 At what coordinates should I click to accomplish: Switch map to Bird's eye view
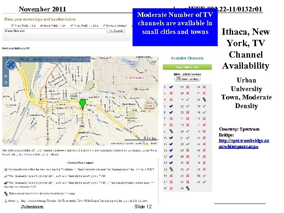[x=64, y=60]
